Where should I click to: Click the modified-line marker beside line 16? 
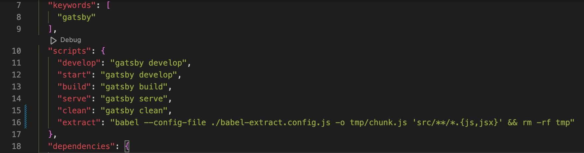click(x=26, y=123)
